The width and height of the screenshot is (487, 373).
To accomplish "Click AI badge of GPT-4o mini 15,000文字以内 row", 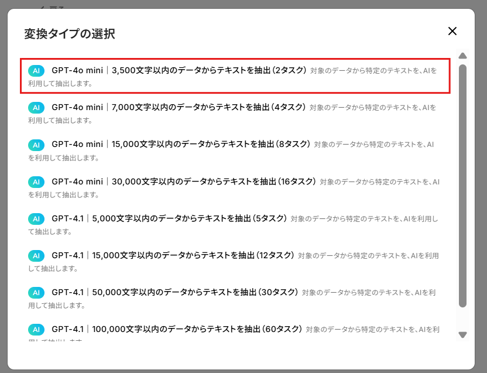I will click(36, 145).
